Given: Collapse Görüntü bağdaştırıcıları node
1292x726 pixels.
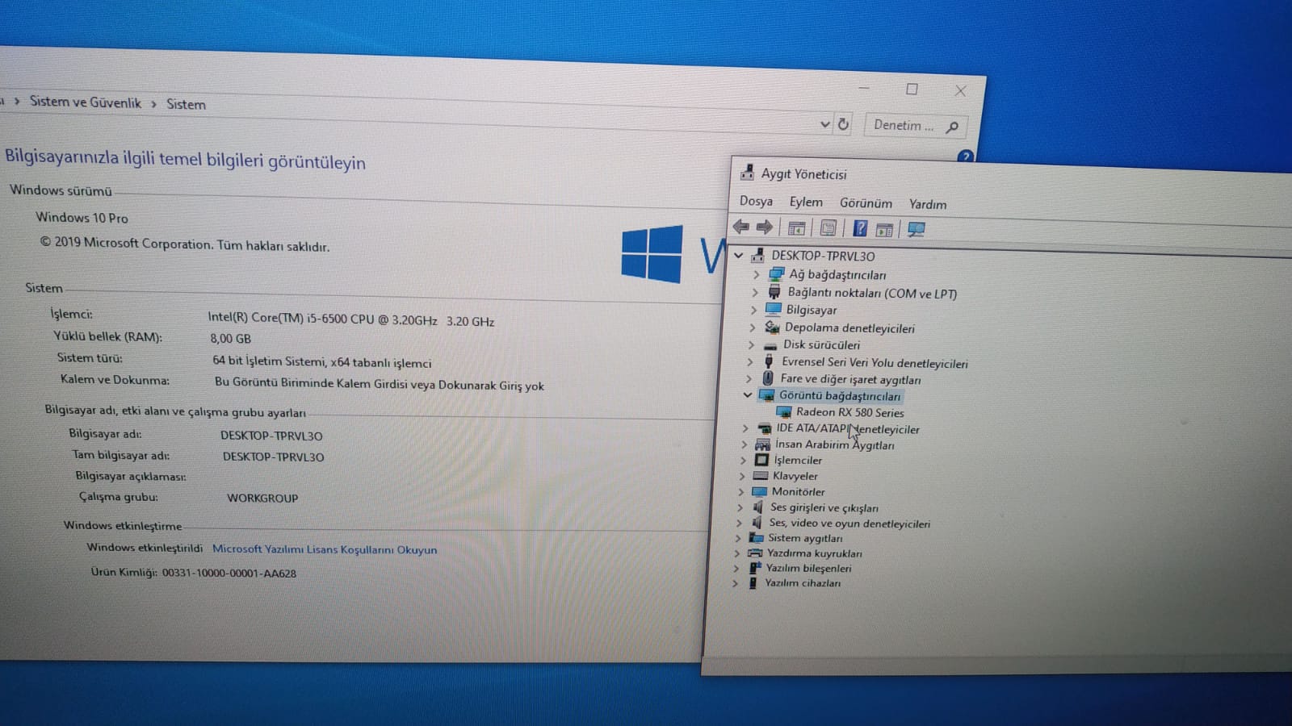Looking at the screenshot, I should 748,395.
